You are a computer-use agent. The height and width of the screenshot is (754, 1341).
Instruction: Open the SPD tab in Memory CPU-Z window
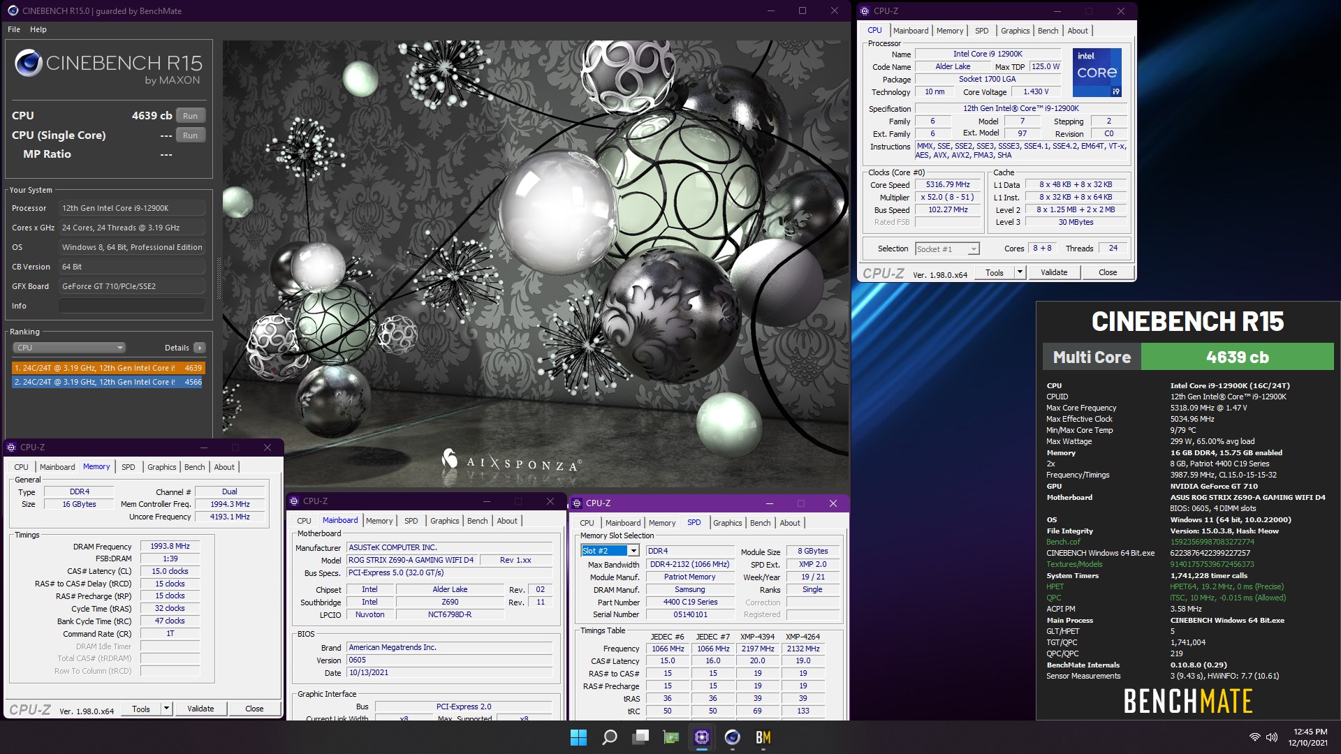click(129, 467)
